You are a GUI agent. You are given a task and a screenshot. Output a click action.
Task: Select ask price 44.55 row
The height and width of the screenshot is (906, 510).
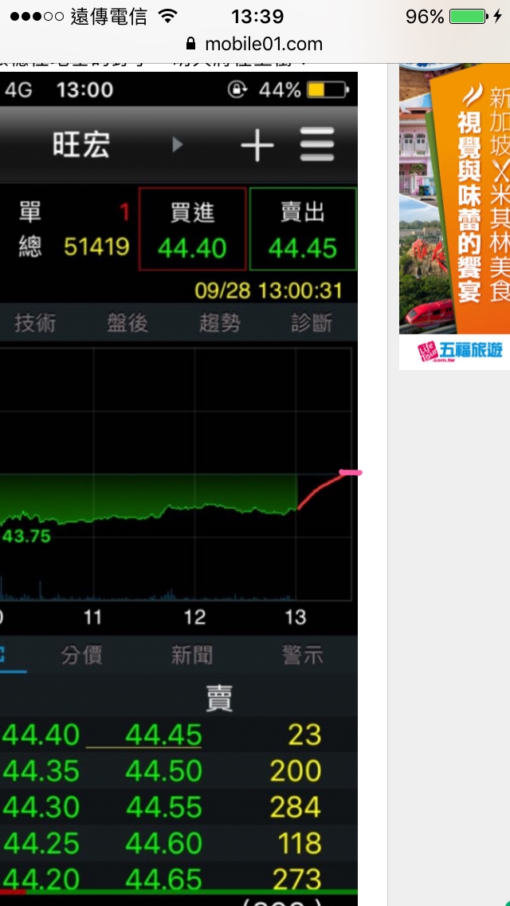point(163,806)
